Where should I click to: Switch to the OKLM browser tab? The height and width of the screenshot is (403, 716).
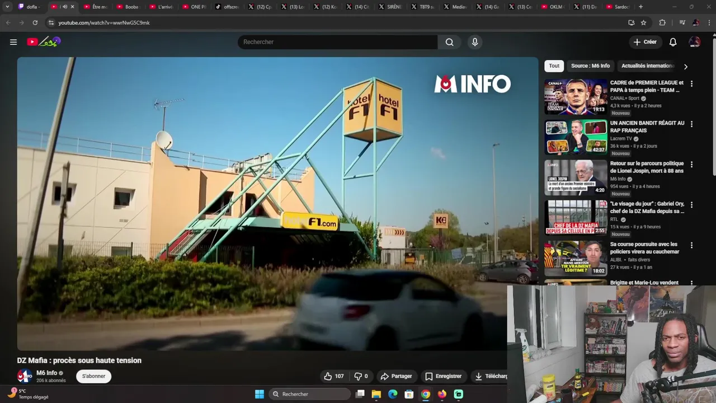[x=553, y=7]
